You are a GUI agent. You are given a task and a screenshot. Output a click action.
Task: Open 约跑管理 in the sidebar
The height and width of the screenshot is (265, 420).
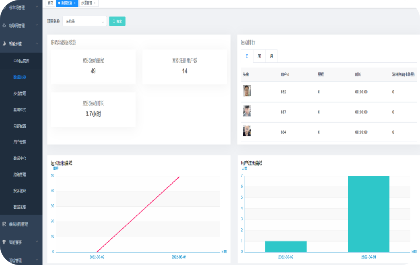coord(20,175)
